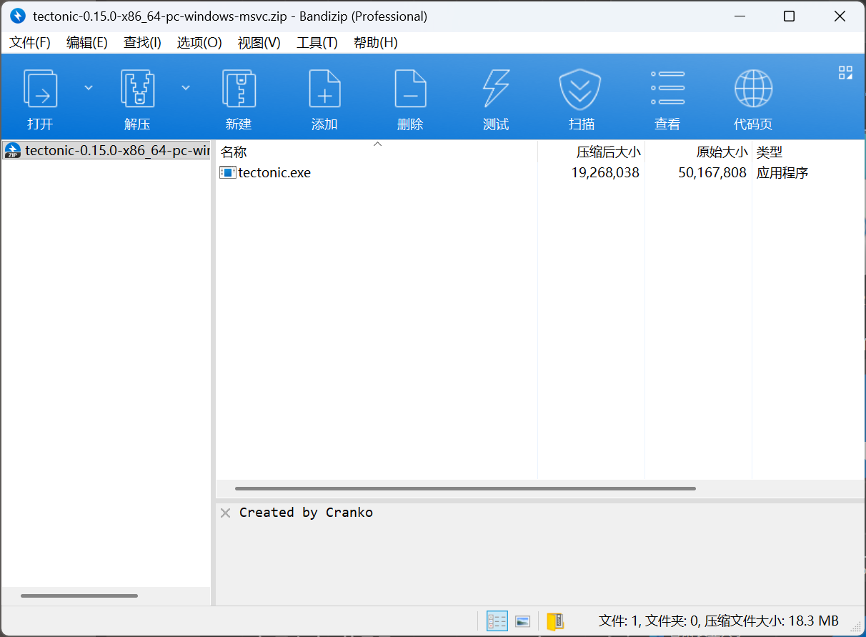Sort by Compressed size (压缩后大小) column
This screenshot has width=866, height=637.
(591, 152)
